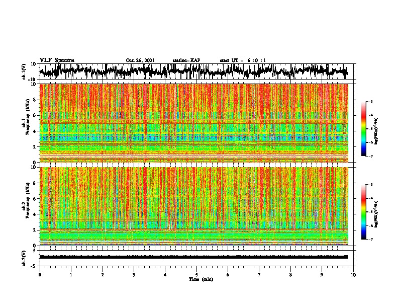Image resolution: width=398 pixels, height=308 pixels.
Task: Click the 'Time (min)' axis label
Action: click(201, 279)
